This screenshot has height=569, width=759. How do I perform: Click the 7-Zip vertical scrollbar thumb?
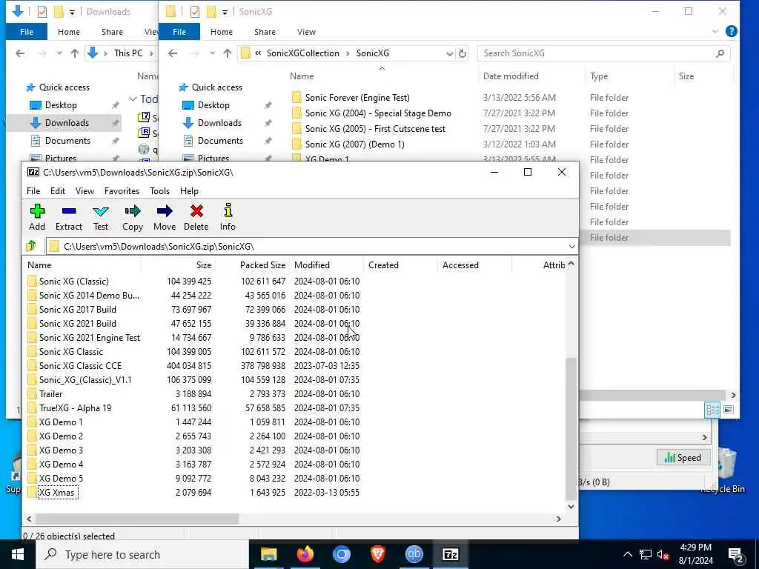coord(571,429)
